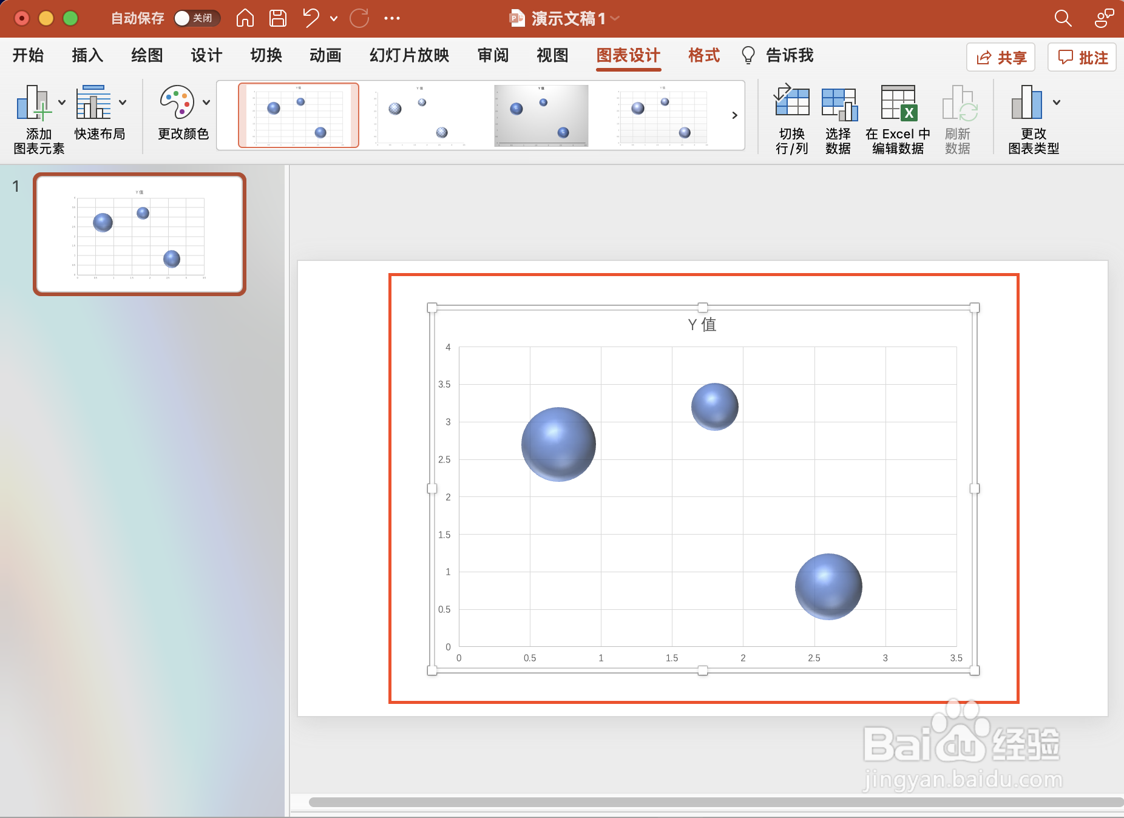Viewport: 1124px width, 818px height.
Task: Click the 刷新数据 icon
Action: pyautogui.click(x=959, y=102)
